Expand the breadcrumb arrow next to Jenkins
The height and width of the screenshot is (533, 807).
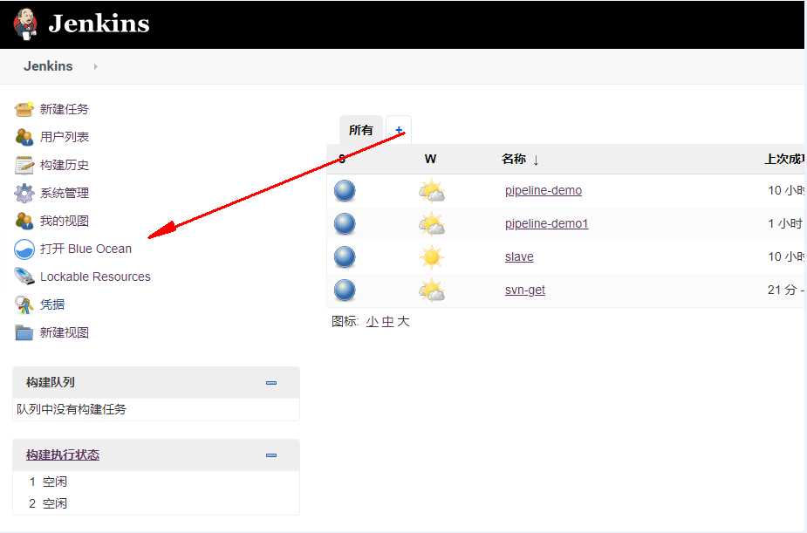[96, 66]
